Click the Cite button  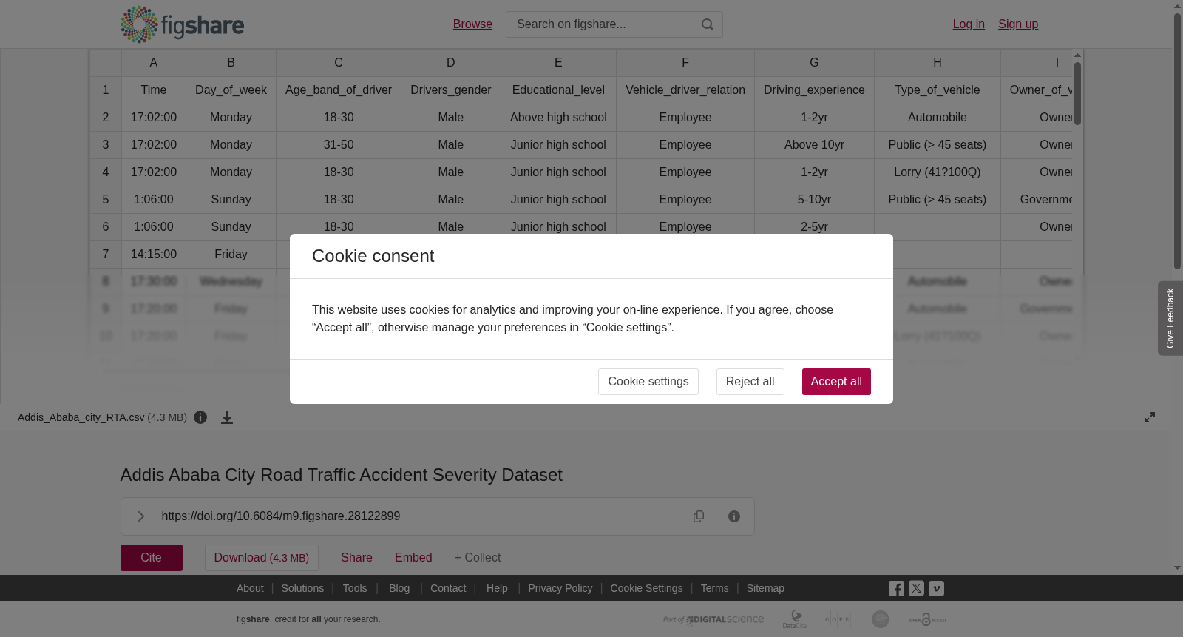[x=152, y=558]
